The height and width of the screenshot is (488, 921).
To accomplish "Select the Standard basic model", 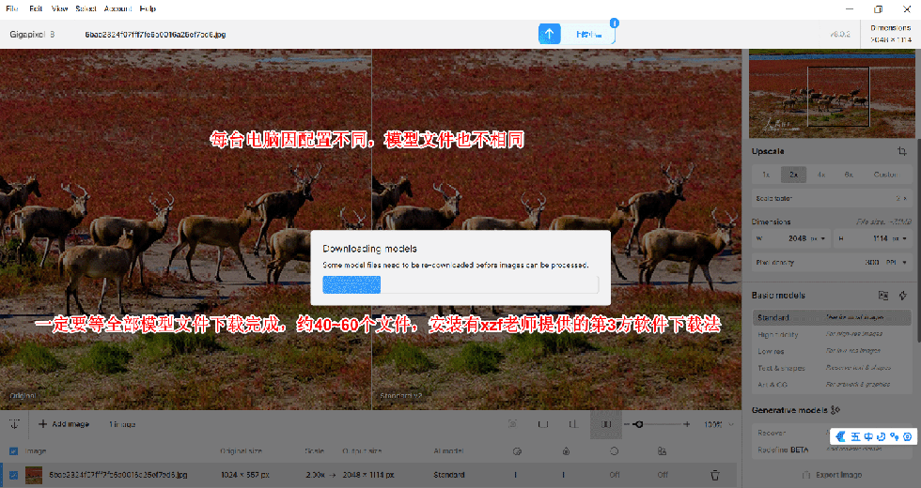I will pos(832,317).
